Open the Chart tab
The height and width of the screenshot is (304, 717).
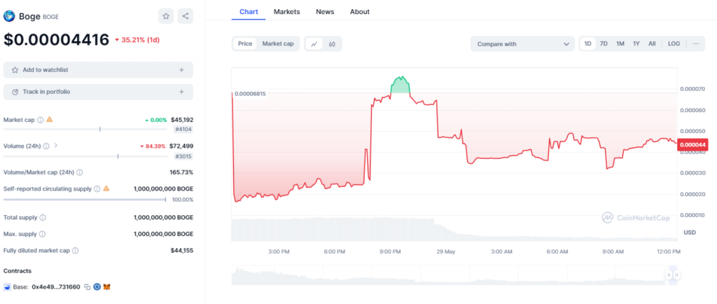(249, 12)
